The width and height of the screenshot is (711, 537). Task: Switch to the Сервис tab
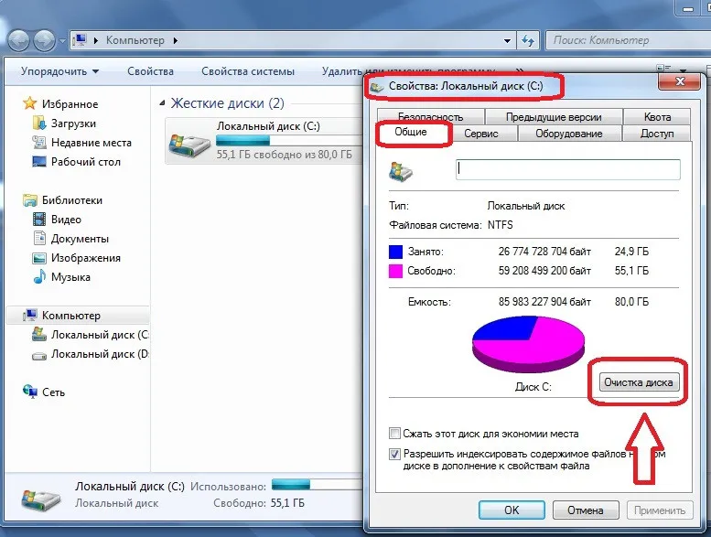pyautogui.click(x=481, y=134)
